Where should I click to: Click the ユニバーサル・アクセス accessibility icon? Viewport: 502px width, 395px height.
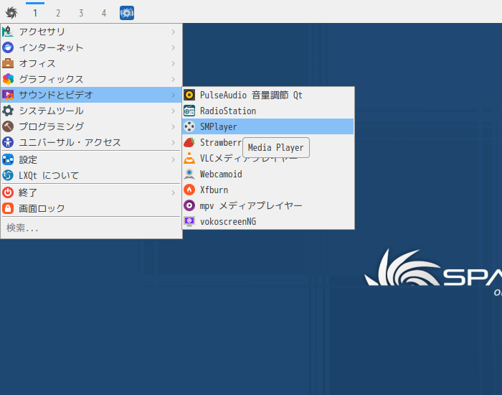pos(8,142)
